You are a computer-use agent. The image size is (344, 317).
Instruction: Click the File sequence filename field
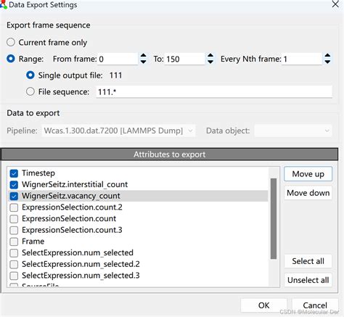point(214,92)
